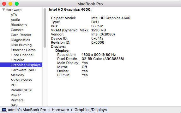Click Hardware in the bottom path bar
The image size is (181, 113).
(60, 110)
